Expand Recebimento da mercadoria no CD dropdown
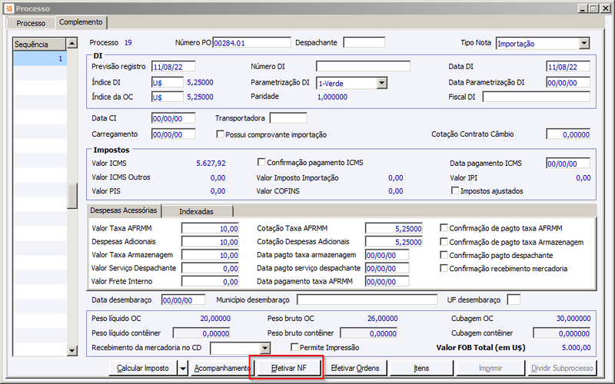This screenshot has height=384, width=615. tap(265, 348)
